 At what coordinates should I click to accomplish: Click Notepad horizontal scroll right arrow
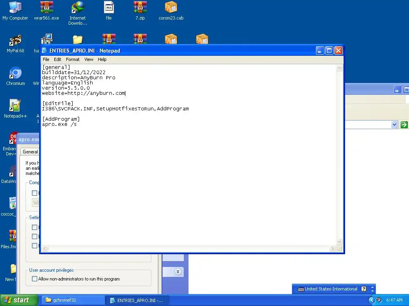point(332,249)
